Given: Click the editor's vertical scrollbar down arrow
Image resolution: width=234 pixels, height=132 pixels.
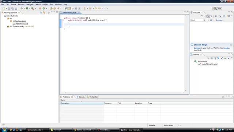Looking at the screenshot, I should [x=186, y=91].
